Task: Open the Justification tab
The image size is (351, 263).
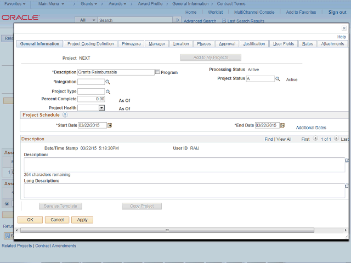Action: click(254, 44)
